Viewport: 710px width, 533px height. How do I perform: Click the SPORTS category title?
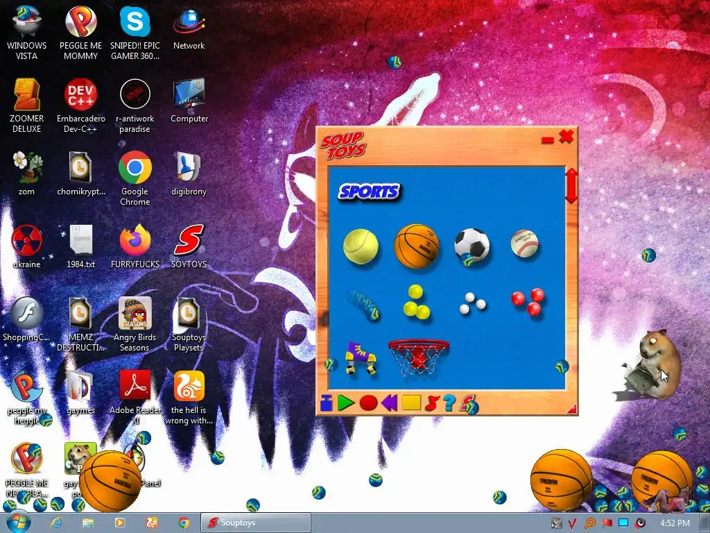[x=370, y=192]
